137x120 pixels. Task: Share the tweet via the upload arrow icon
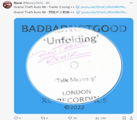coord(131,118)
